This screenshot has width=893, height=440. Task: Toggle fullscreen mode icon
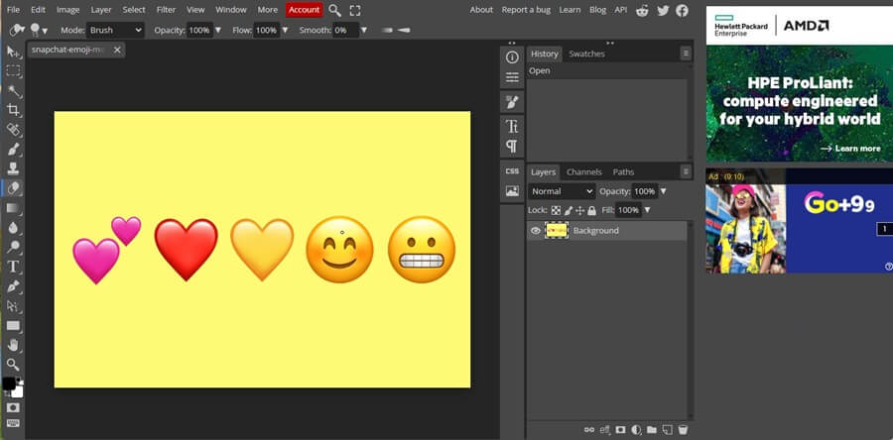(355, 10)
